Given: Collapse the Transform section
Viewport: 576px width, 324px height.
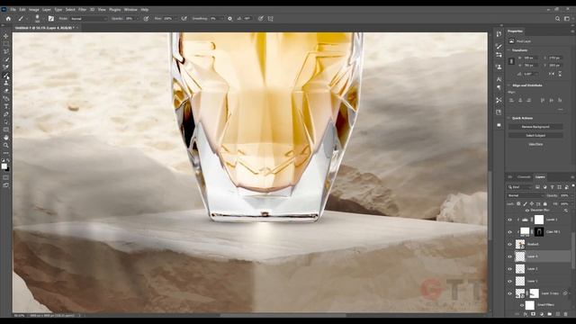Looking at the screenshot, I should coord(509,50).
